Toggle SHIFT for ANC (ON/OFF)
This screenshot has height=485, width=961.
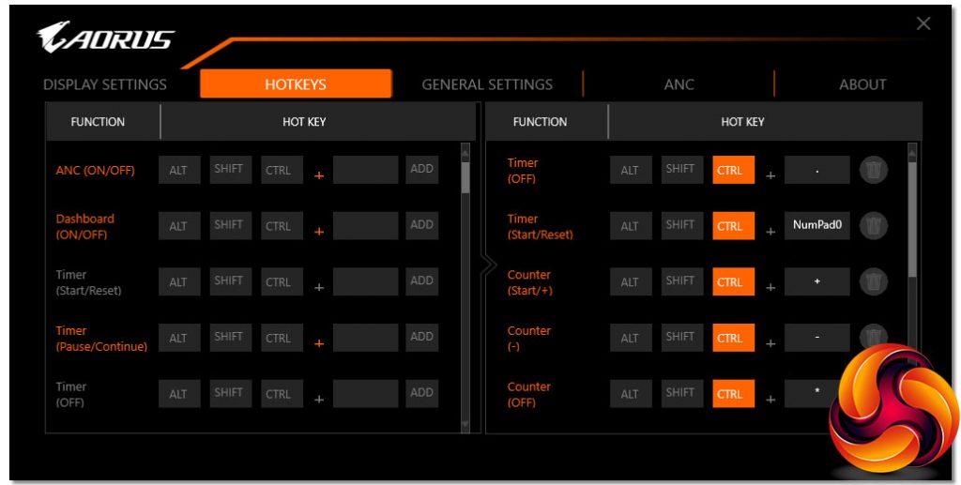click(231, 170)
